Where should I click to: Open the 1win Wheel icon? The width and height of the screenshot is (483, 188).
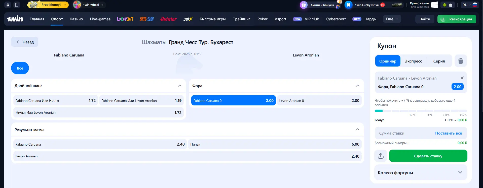[77, 5]
